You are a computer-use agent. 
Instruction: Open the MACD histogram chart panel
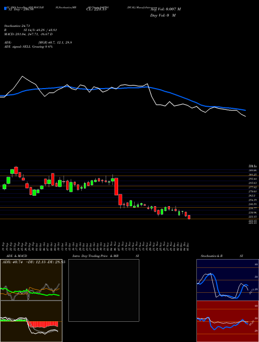[31, 321]
